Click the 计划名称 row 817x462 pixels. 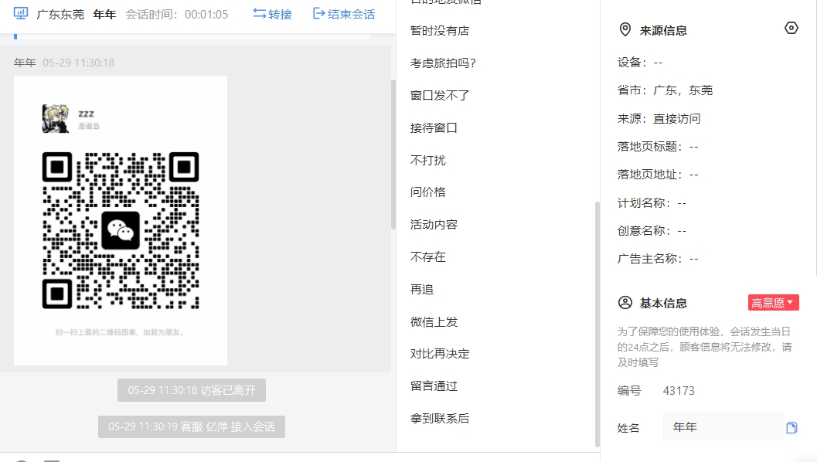coord(652,202)
